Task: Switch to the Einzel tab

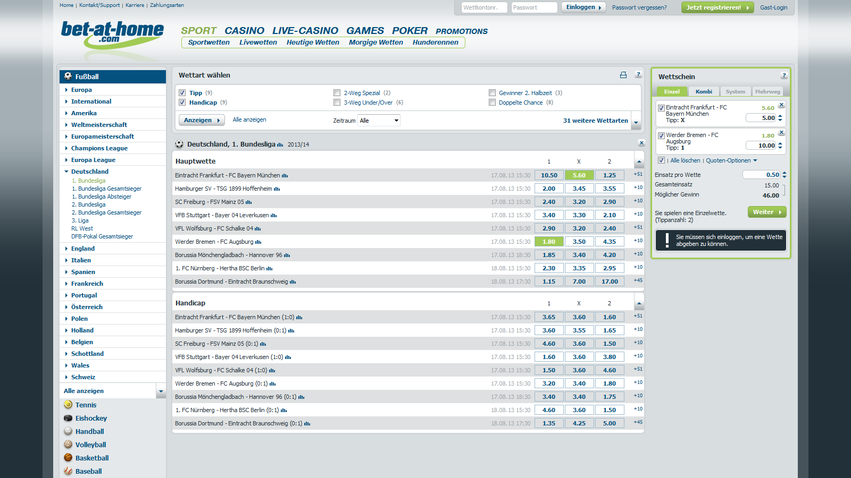Action: (672, 91)
